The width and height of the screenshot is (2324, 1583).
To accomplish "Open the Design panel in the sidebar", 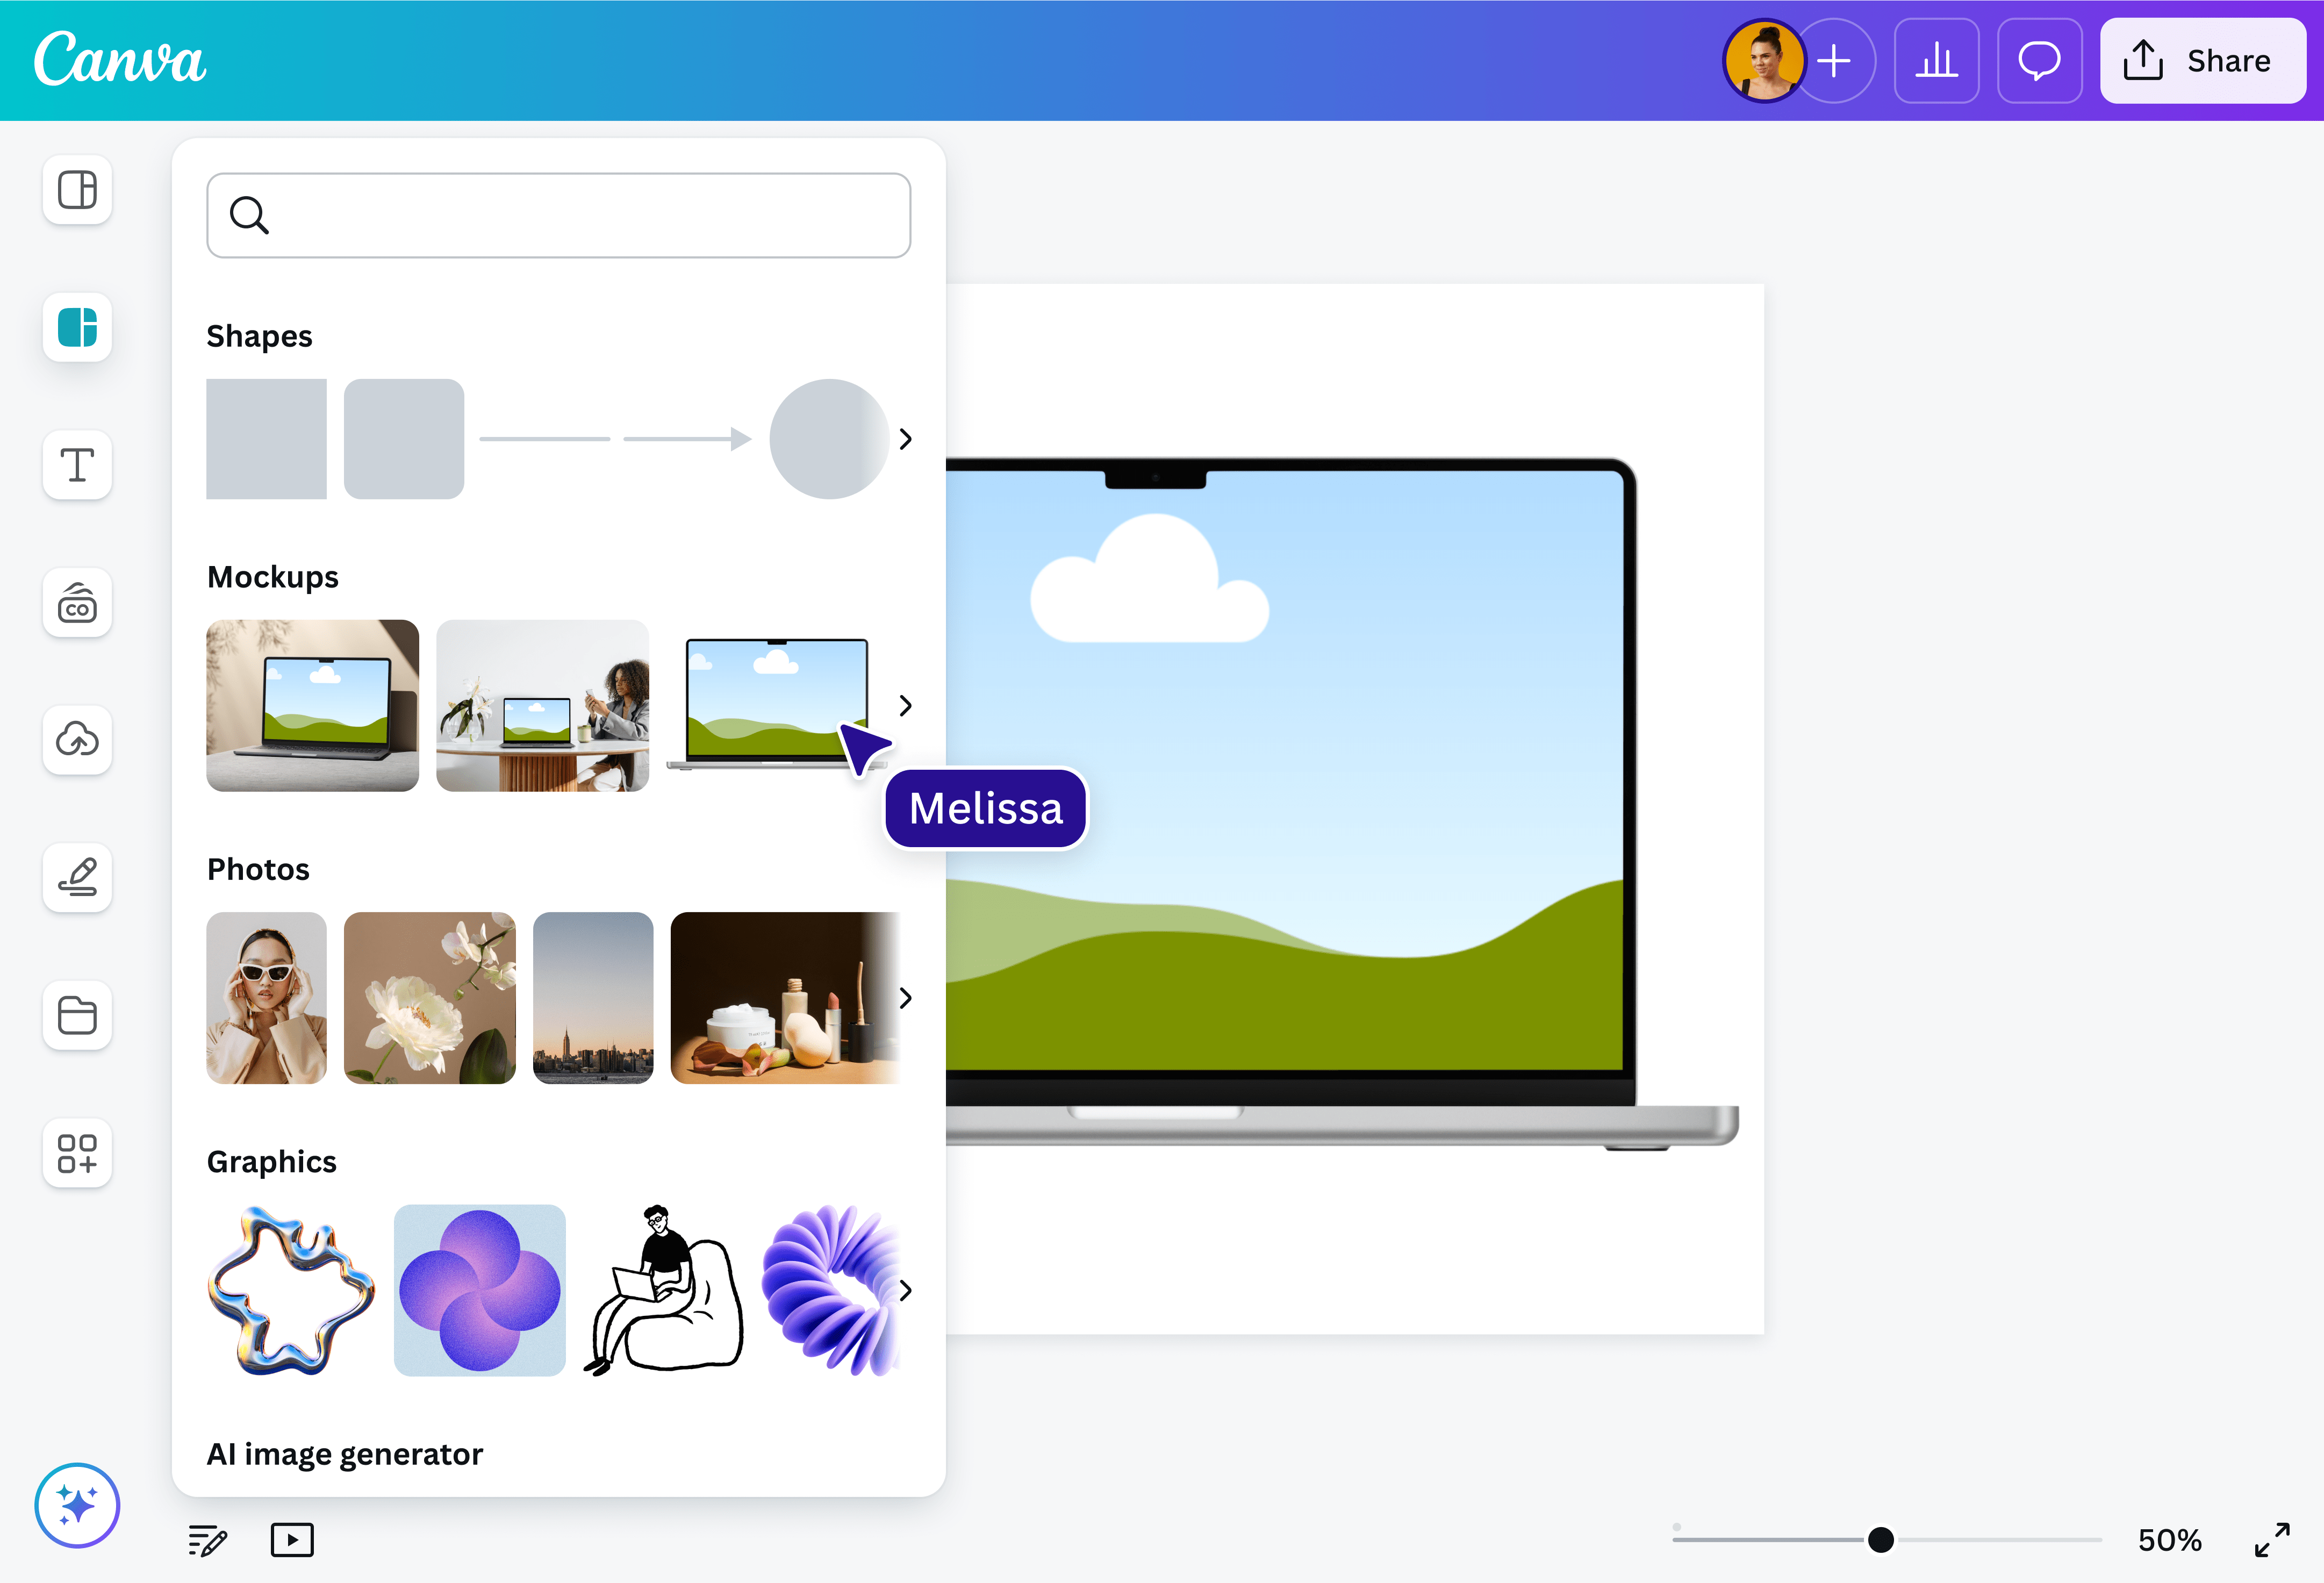I will (x=77, y=190).
